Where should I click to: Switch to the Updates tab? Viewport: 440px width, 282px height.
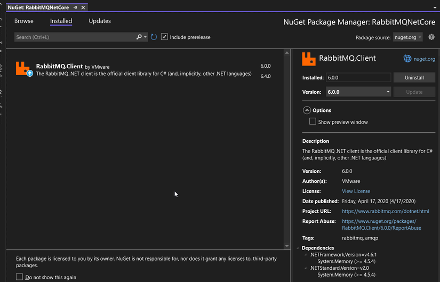100,21
